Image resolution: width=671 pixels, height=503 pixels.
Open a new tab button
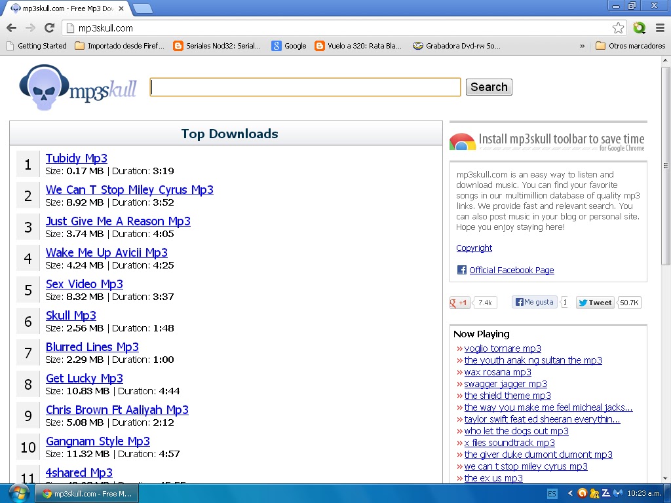(142, 9)
